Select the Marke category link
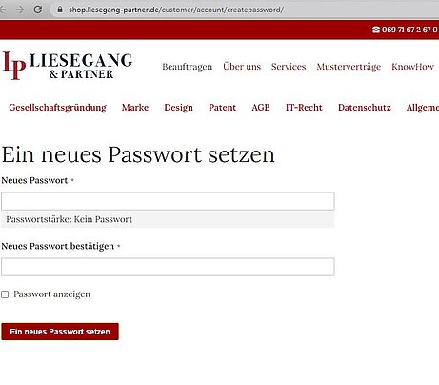Viewport: 439px width, 385px height. coord(135,108)
